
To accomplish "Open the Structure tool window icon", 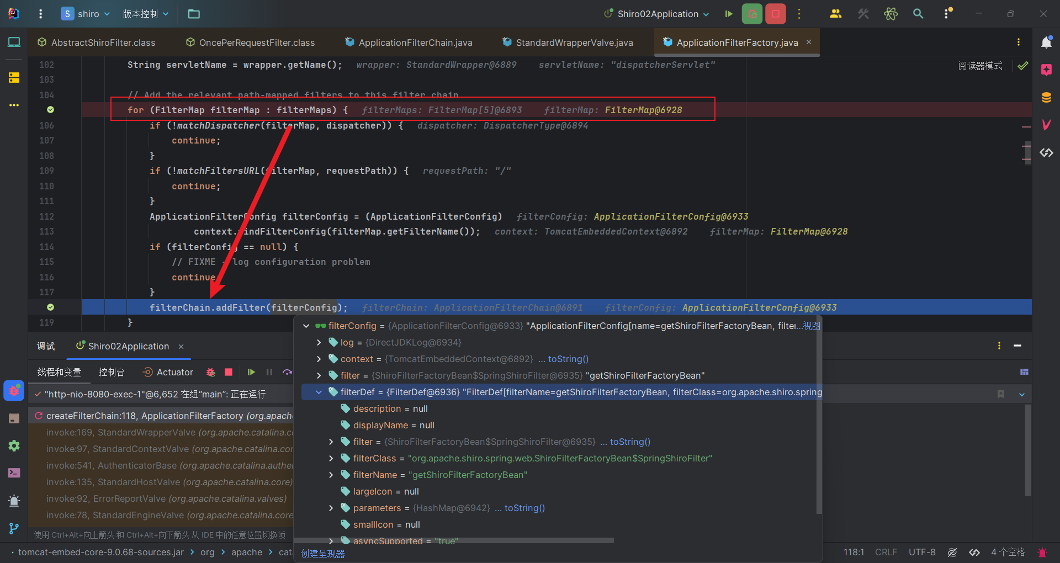I will tap(14, 78).
